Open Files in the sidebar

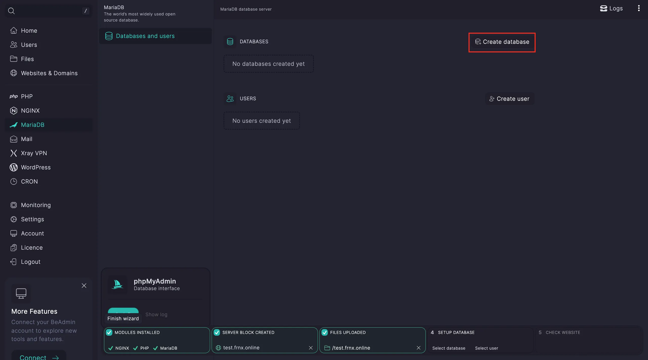(x=49, y=59)
